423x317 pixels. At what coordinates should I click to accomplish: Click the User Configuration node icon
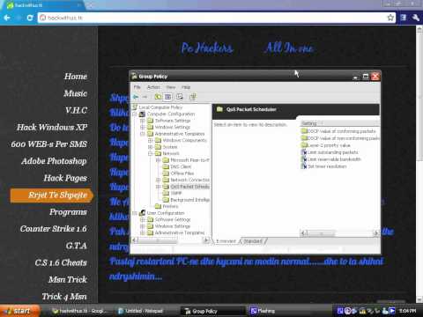(142, 213)
